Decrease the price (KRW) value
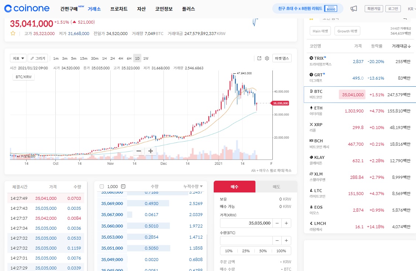Screen dimensions: 416x271 pyautogui.click(x=277, y=223)
